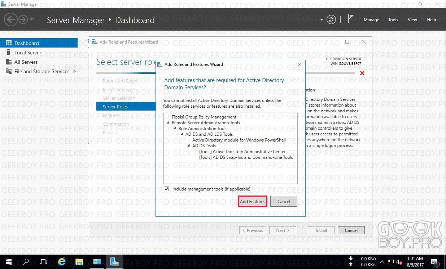Screen dimensions: 446x269
Task: Click the Forward navigation arrow in Server Manager
Action: [x=23, y=19]
